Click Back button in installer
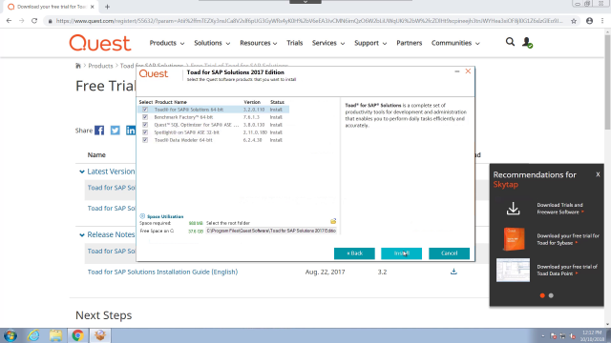The image size is (611, 343). pyautogui.click(x=354, y=253)
